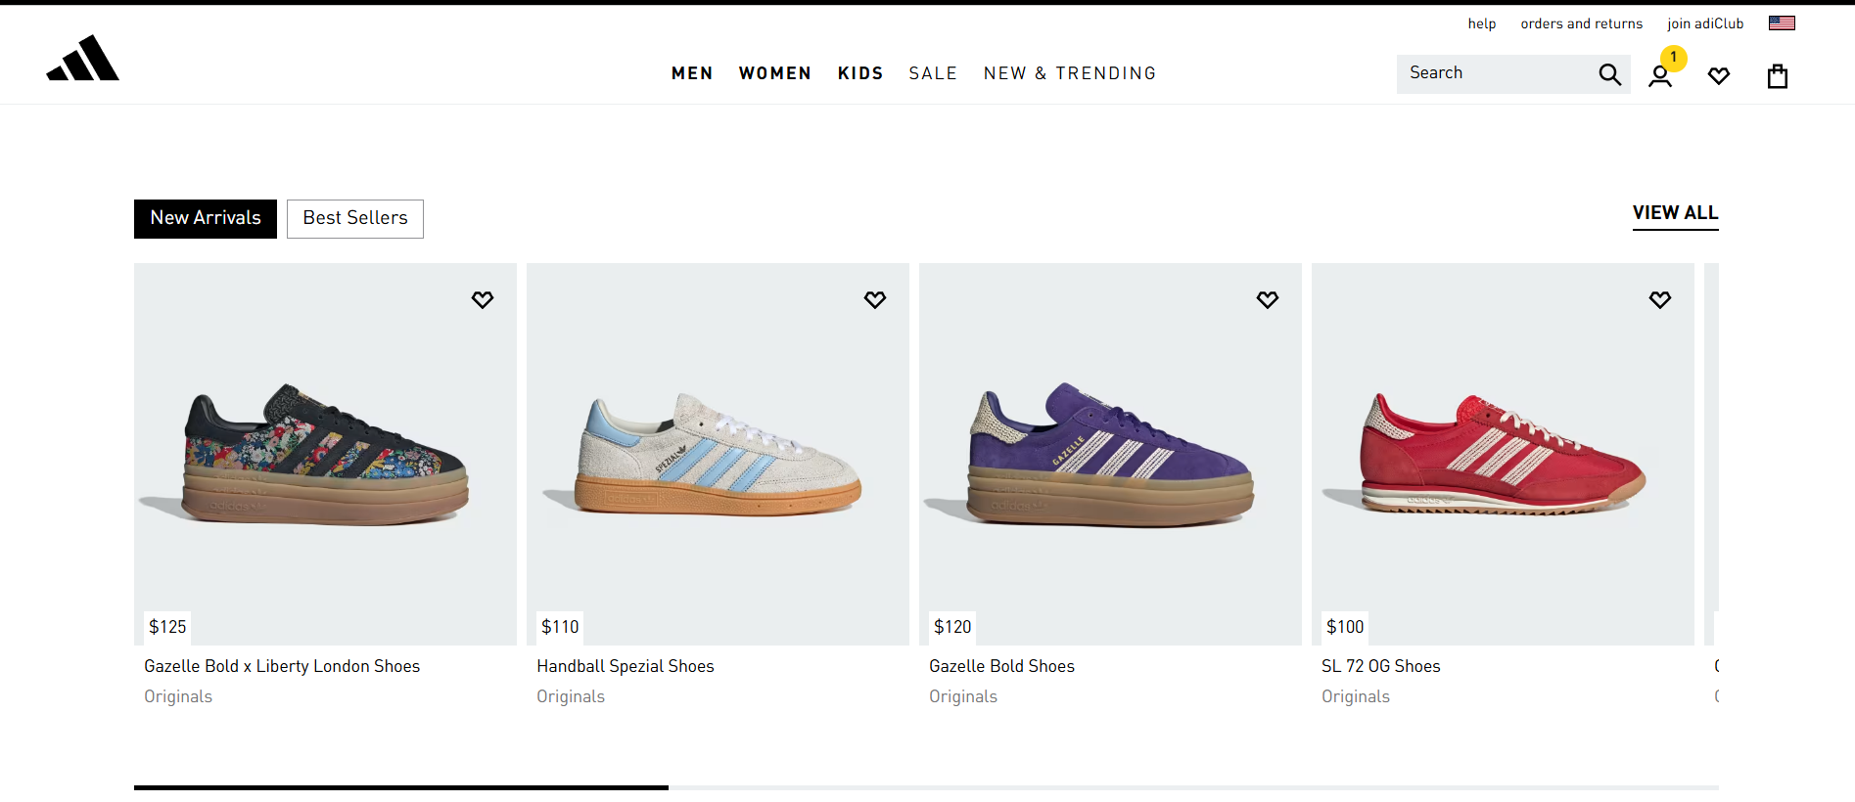Open the account profile icon

click(1660, 76)
